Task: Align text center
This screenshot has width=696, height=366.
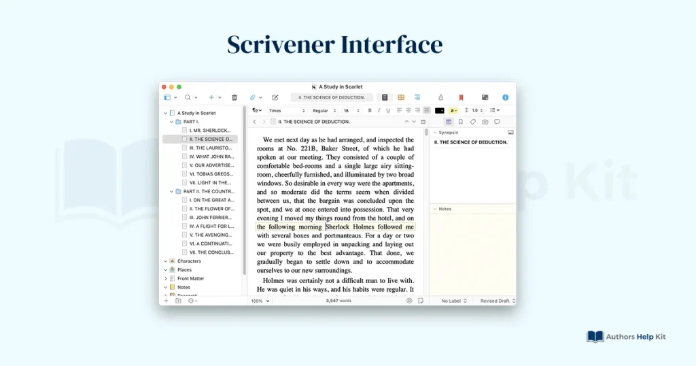Action: [408, 111]
